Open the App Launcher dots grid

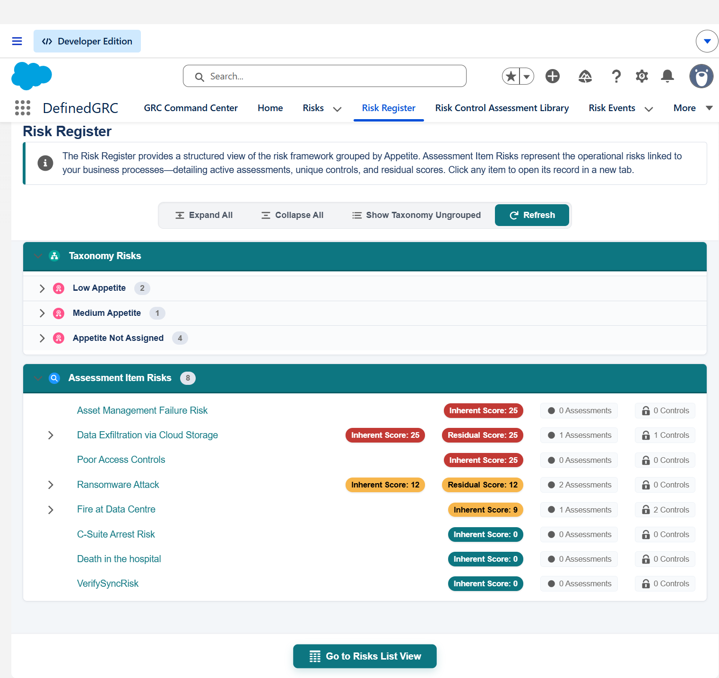point(23,108)
